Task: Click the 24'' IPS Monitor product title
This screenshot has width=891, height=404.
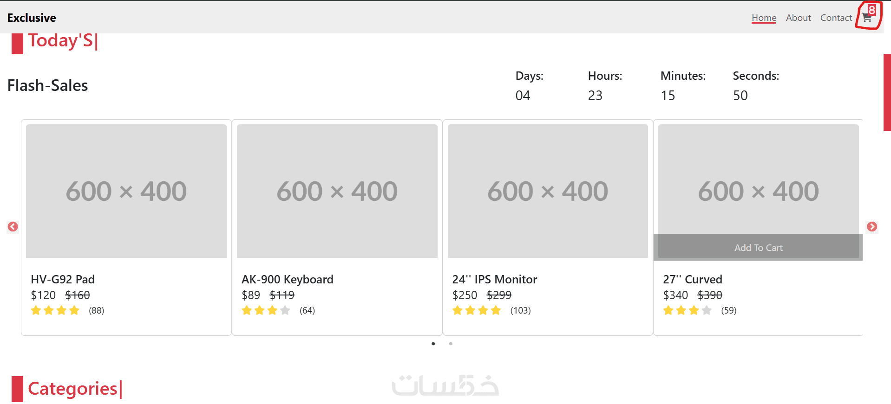Action: pyautogui.click(x=494, y=279)
